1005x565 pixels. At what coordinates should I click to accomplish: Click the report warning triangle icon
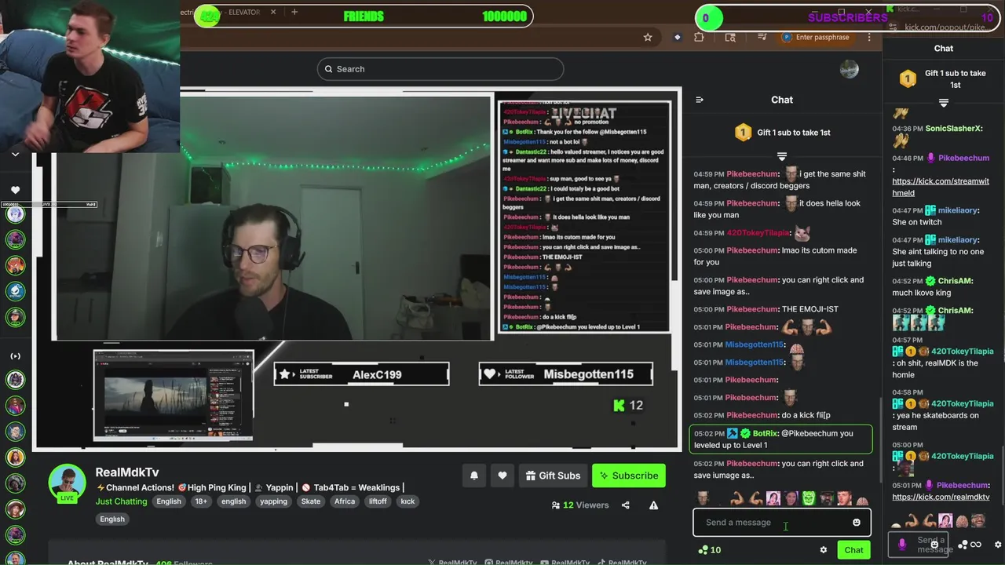pyautogui.click(x=653, y=505)
